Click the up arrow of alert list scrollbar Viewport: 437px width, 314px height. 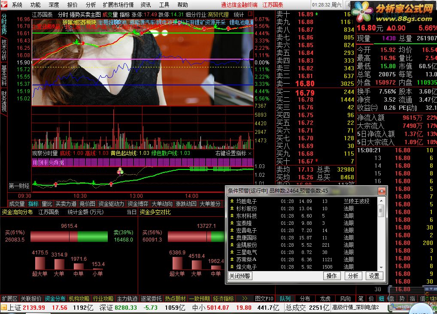(x=381, y=201)
